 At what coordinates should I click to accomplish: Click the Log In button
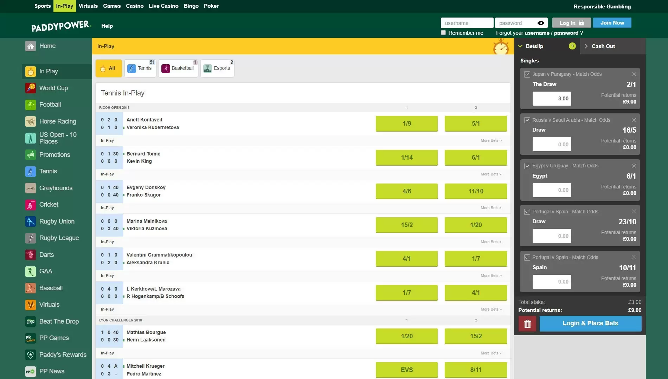[x=571, y=23]
